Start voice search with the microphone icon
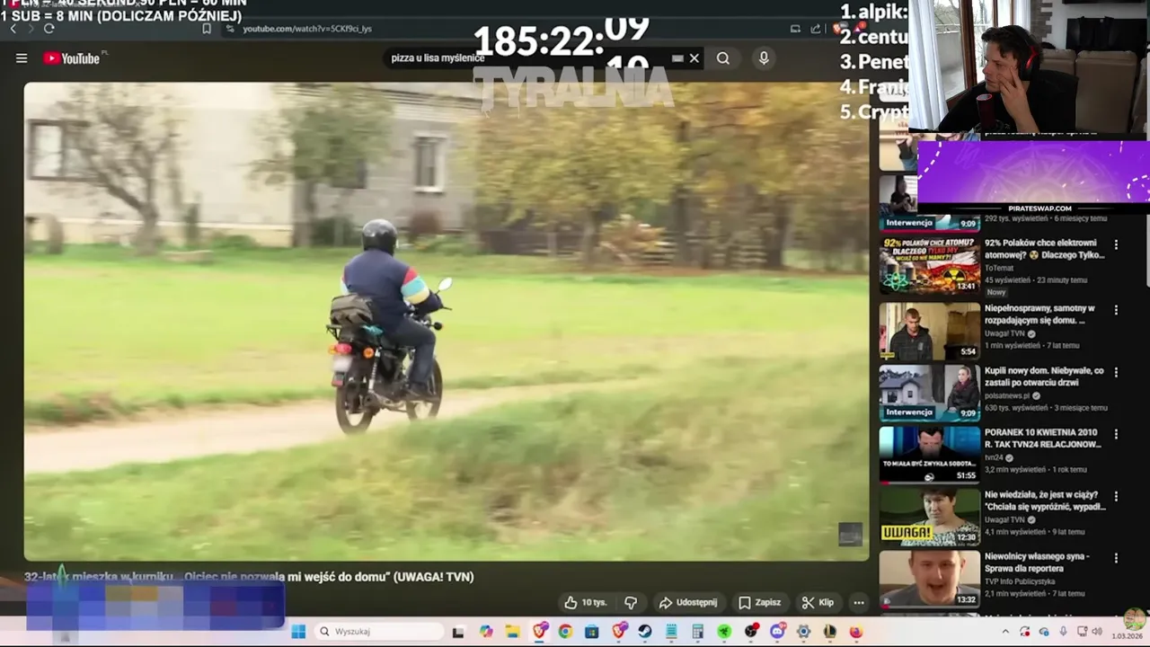1150x647 pixels. (x=764, y=58)
